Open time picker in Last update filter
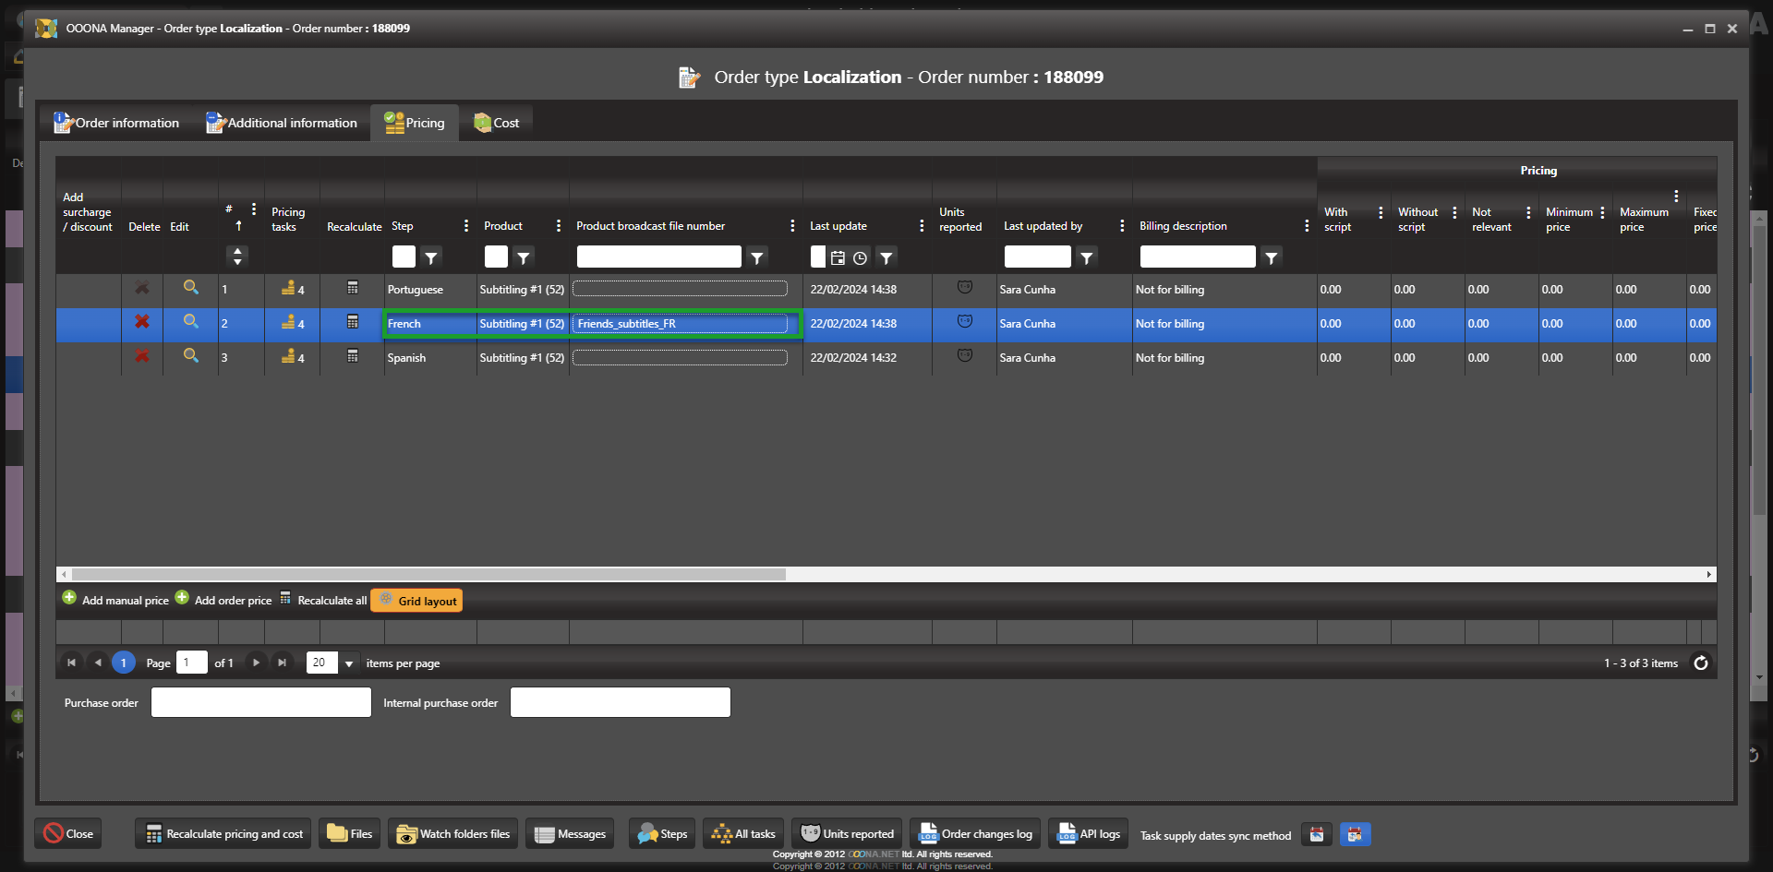The image size is (1773, 872). (860, 258)
